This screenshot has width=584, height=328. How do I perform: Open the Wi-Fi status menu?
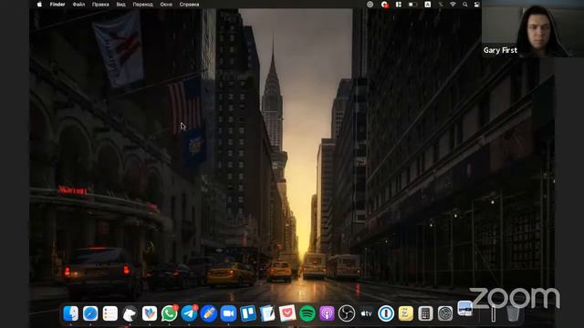453,5
